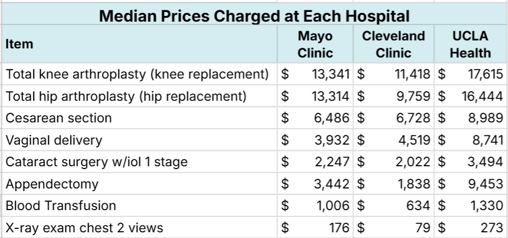This screenshot has width=508, height=238.
Task: Click the Total hip arthroplasty row label
Action: [x=125, y=96]
